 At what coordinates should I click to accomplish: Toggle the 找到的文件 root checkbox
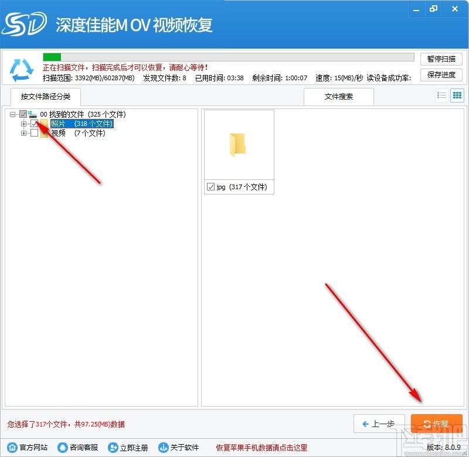(x=23, y=114)
